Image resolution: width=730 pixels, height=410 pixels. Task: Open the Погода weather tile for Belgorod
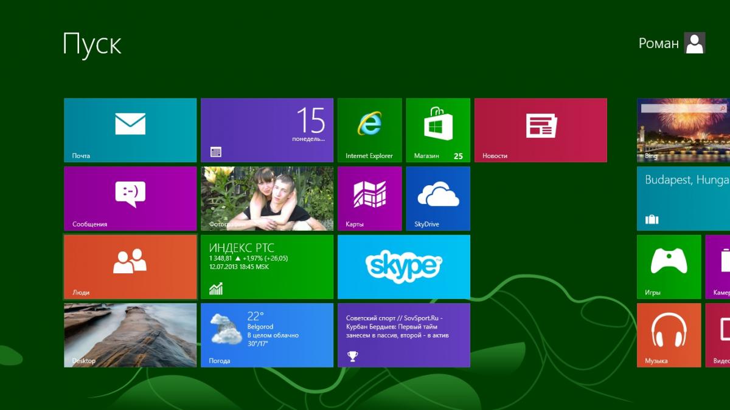pos(267,335)
